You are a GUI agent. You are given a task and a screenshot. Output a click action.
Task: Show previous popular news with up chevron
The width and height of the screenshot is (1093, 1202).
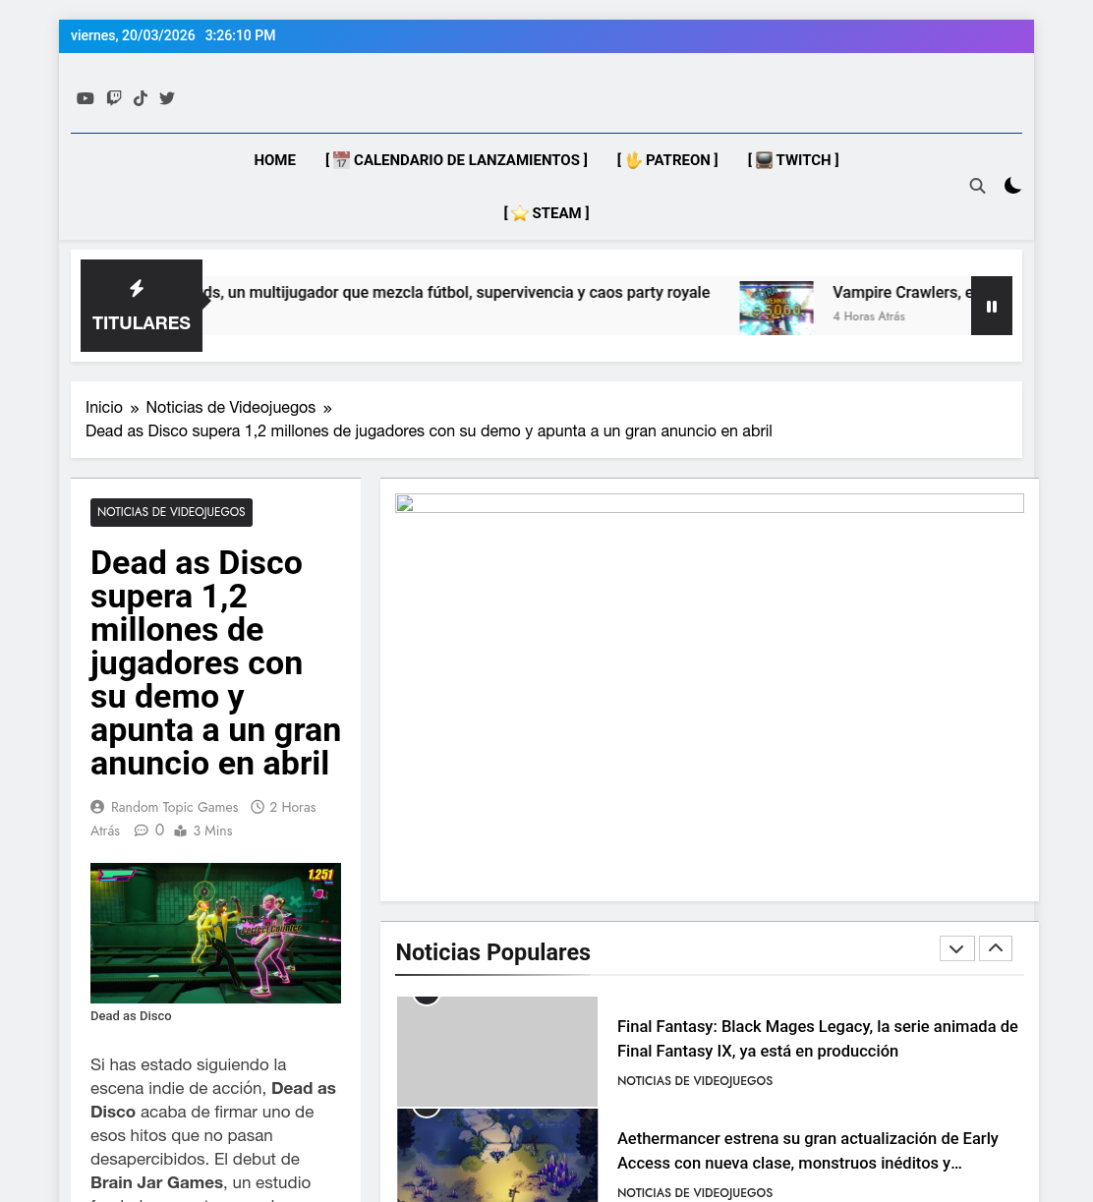996,948
